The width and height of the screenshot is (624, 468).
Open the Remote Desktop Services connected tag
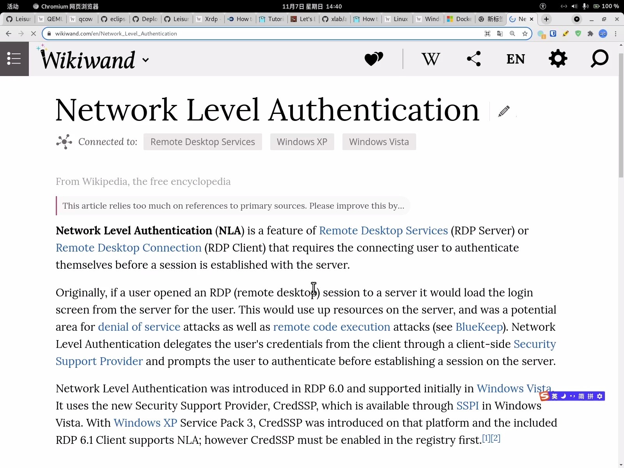tap(203, 142)
